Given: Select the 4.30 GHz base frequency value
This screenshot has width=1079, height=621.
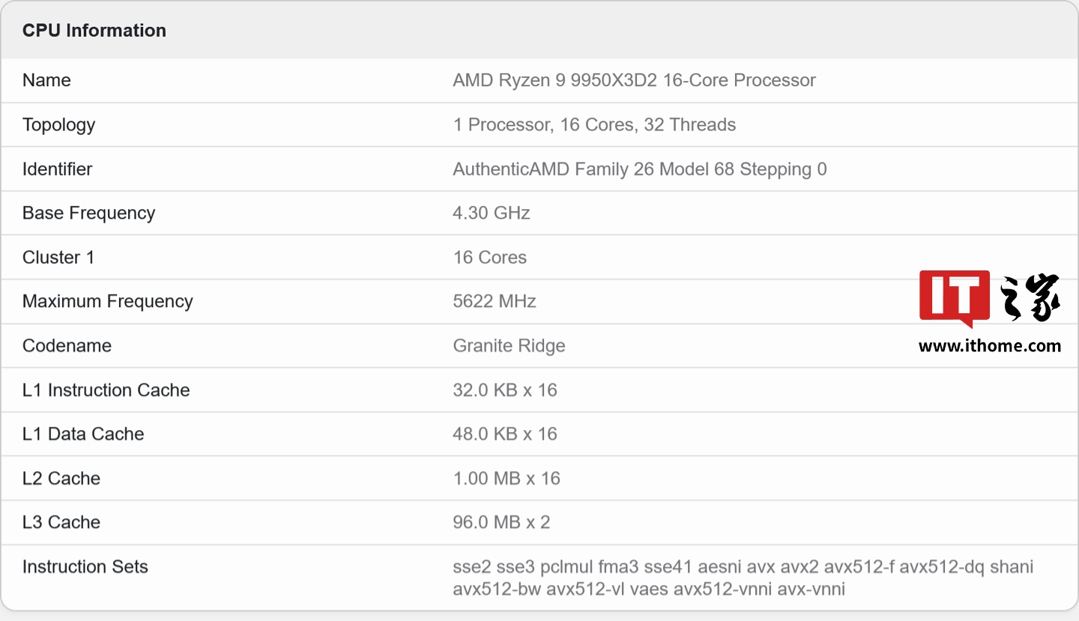Looking at the screenshot, I should [491, 213].
